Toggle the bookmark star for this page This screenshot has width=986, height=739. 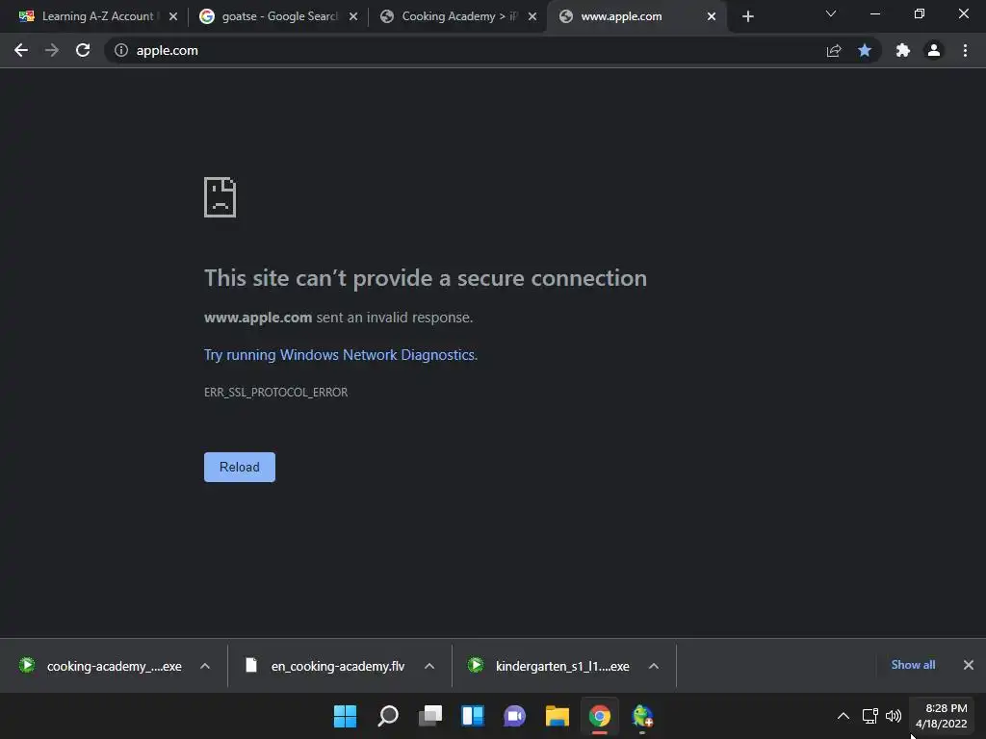865,50
